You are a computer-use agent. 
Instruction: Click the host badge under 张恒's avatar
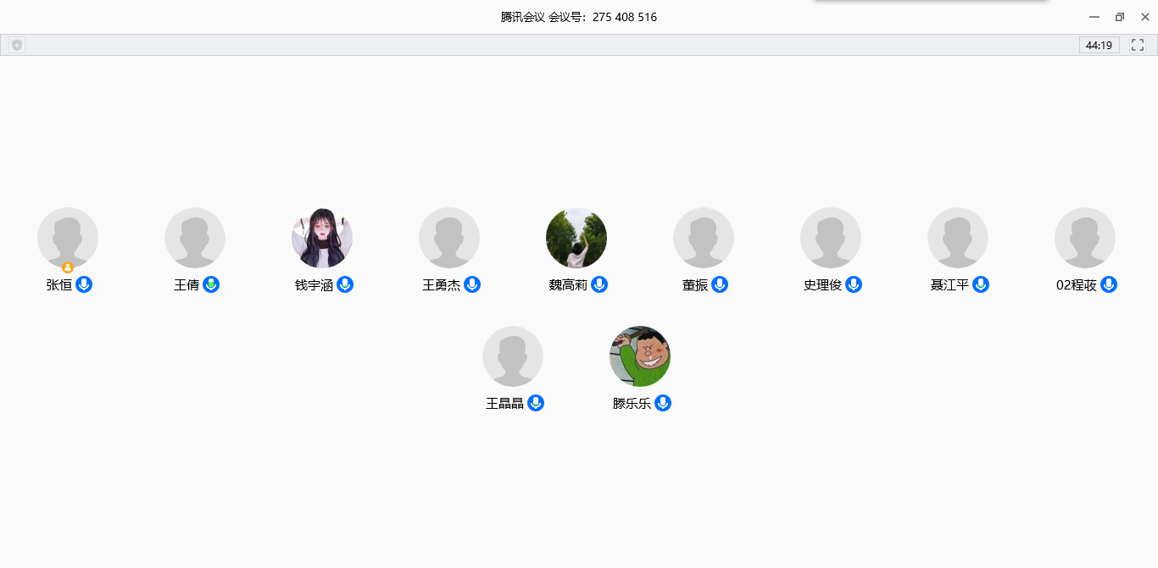pyautogui.click(x=68, y=267)
